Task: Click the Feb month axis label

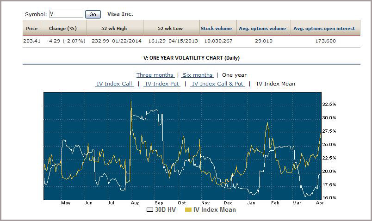Action: (275, 203)
